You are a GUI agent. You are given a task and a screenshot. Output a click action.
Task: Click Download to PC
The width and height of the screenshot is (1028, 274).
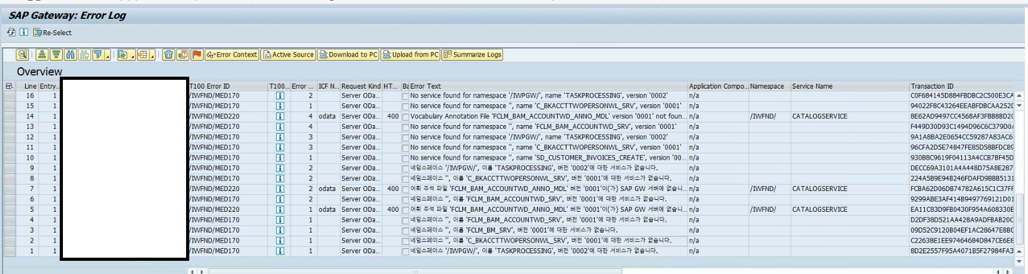click(348, 55)
